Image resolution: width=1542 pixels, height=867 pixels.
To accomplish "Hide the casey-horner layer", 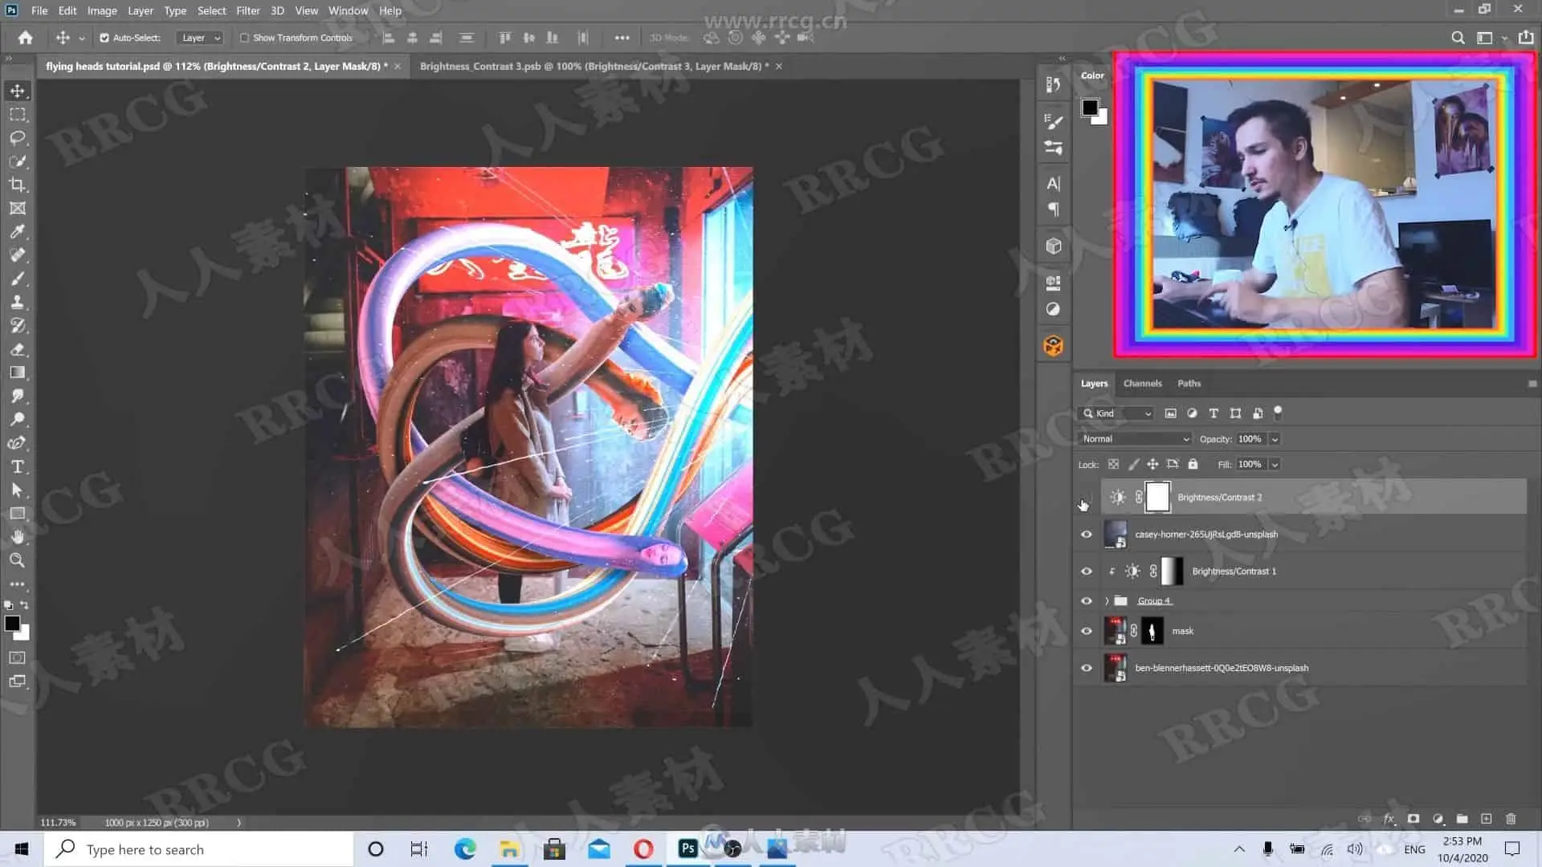I will pos(1087,535).
